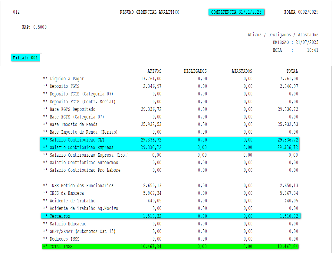Click the INSS Retido total value 2.650,13
This screenshot has height=256, width=332.
click(289, 186)
